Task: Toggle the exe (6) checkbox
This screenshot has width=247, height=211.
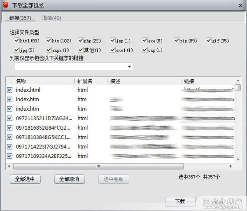Action: click(x=145, y=40)
